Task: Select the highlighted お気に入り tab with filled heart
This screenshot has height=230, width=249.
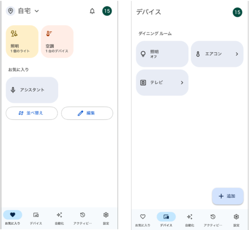Action: (12, 218)
